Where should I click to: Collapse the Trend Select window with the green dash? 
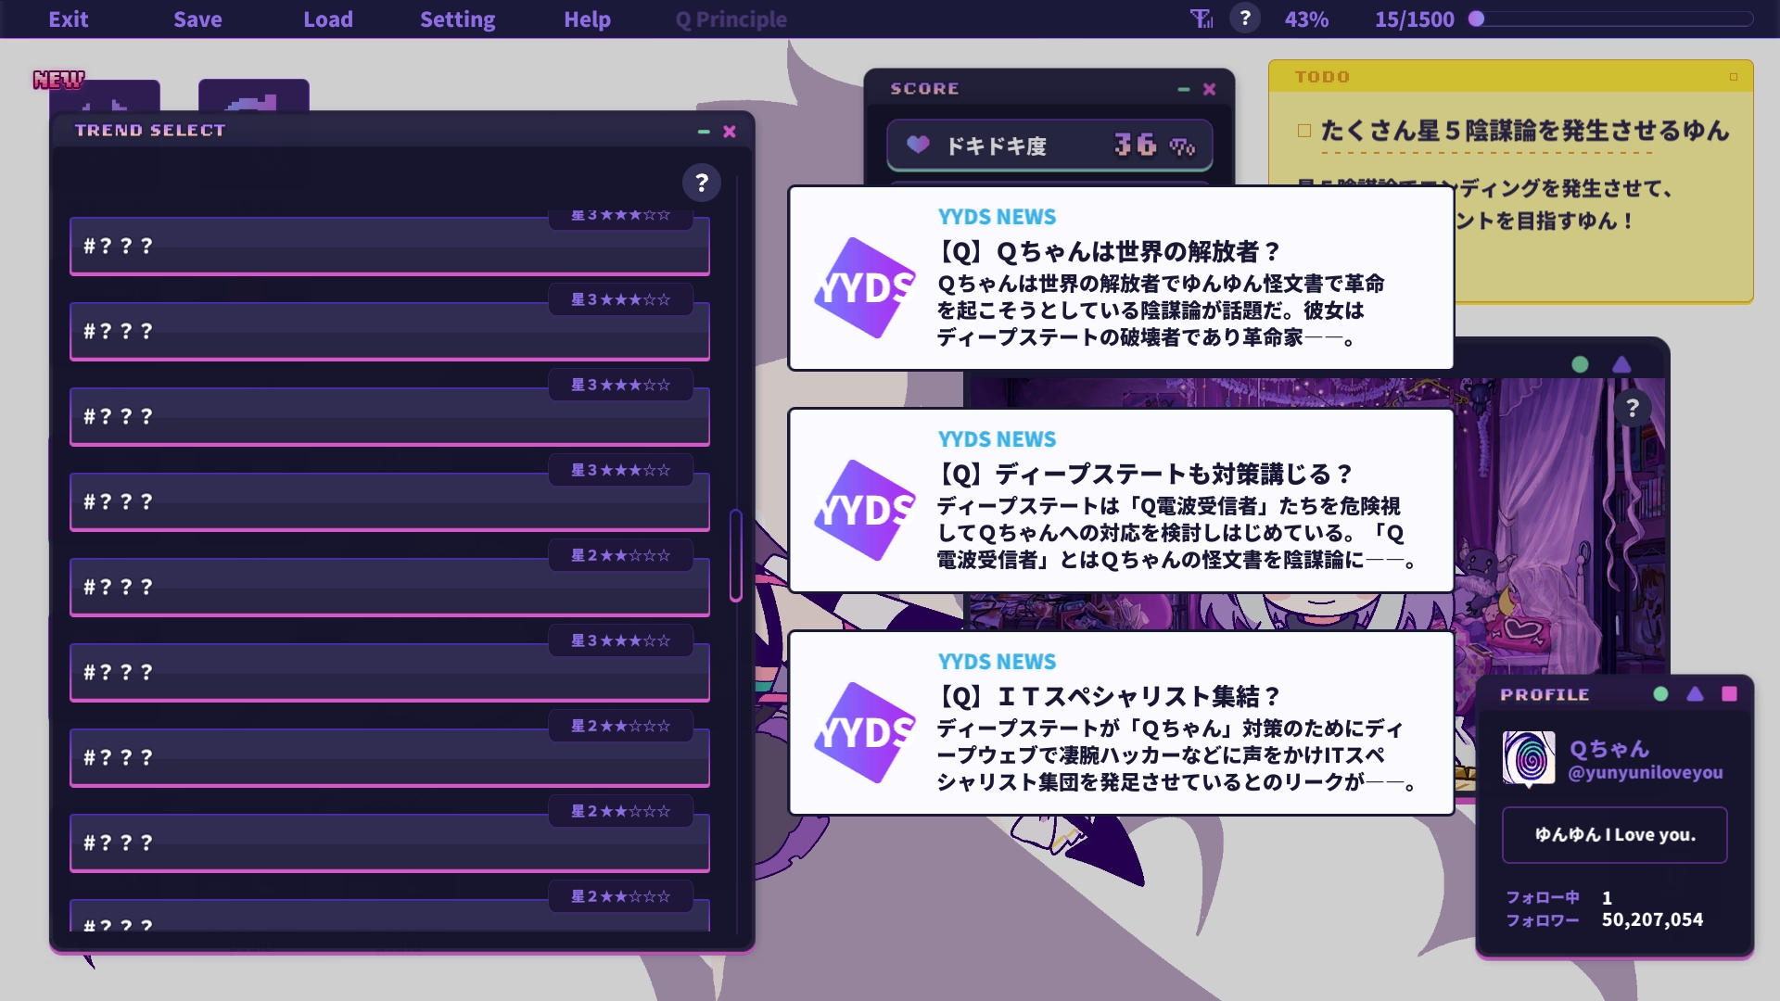click(704, 132)
